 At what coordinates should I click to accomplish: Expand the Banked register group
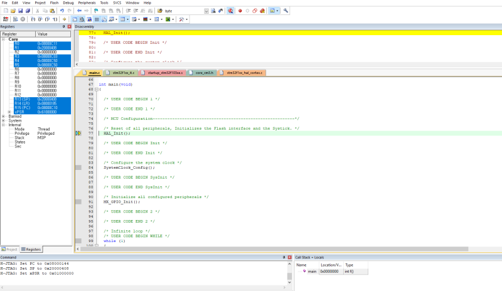point(4,116)
